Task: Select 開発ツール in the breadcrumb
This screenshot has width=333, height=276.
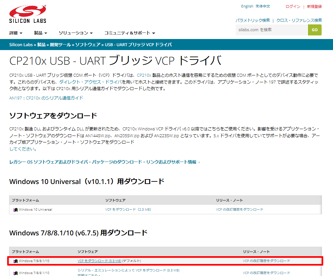Action: pos(60,45)
